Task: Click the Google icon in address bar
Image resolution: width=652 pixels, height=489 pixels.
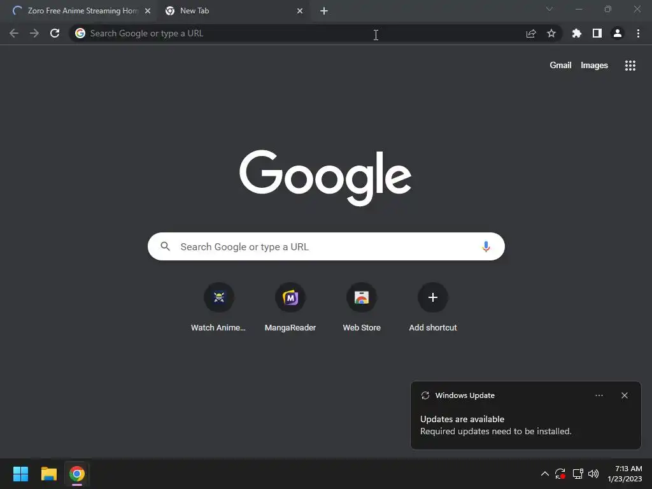Action: 80,33
